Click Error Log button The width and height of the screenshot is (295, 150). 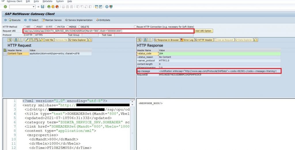click(187, 40)
